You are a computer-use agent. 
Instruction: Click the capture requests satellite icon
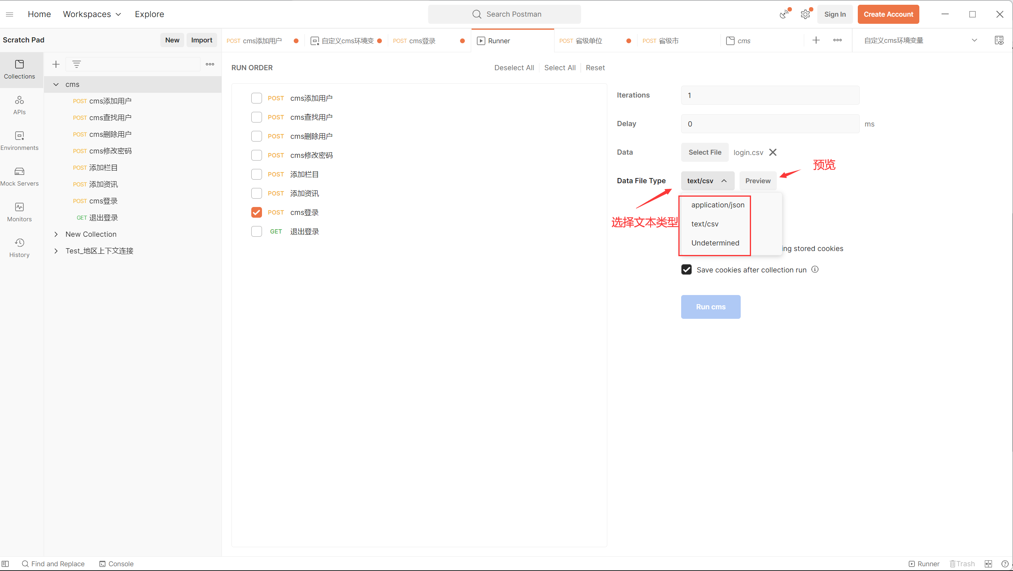coord(784,15)
